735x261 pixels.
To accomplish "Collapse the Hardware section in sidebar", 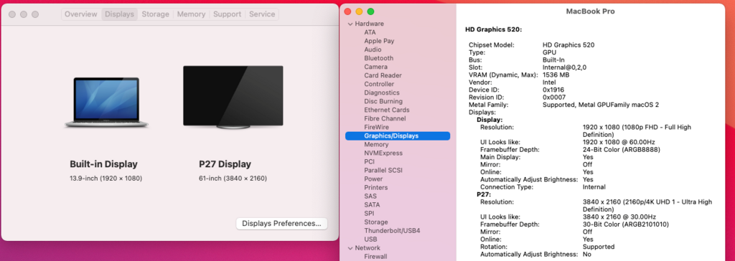I will (350, 24).
